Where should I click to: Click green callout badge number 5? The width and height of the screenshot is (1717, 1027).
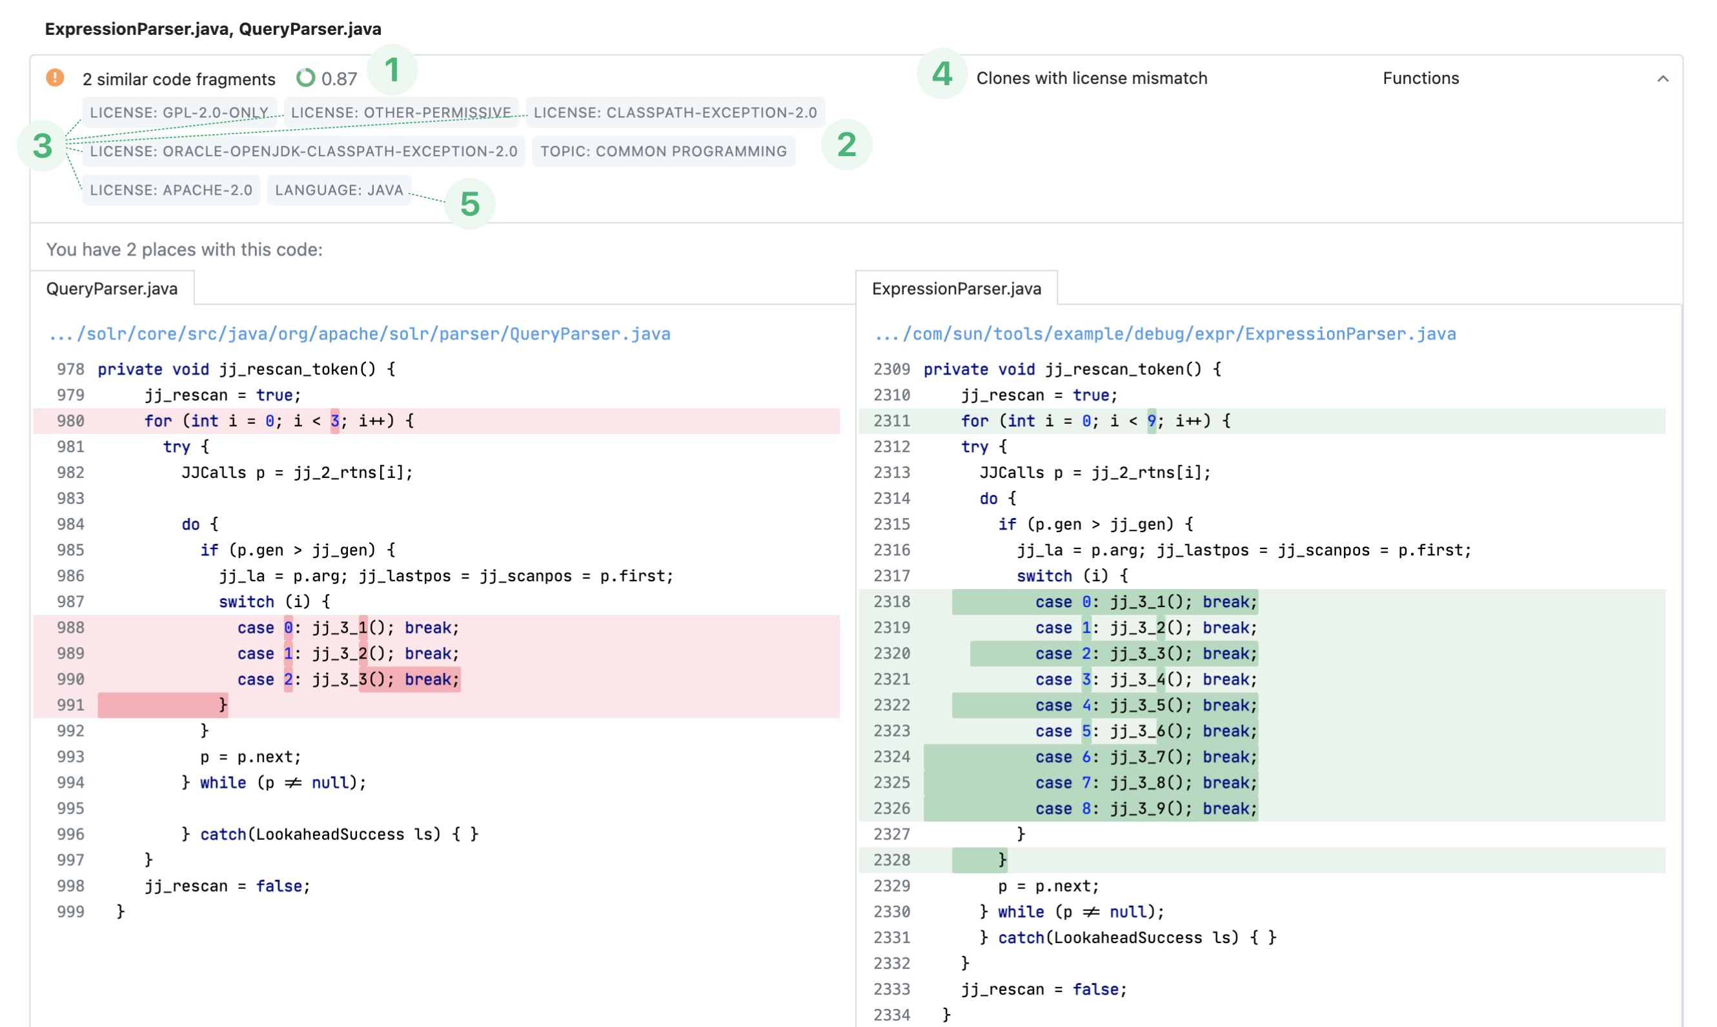(469, 204)
